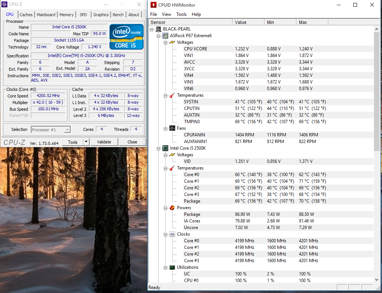Click the Intel CPU Voltages lightning icon

tap(172, 155)
